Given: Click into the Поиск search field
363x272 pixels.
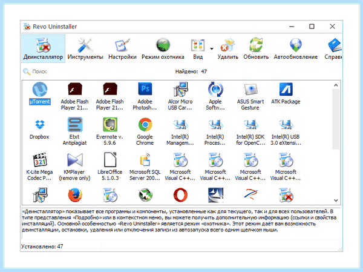Looking at the screenshot, I should (x=39, y=71).
